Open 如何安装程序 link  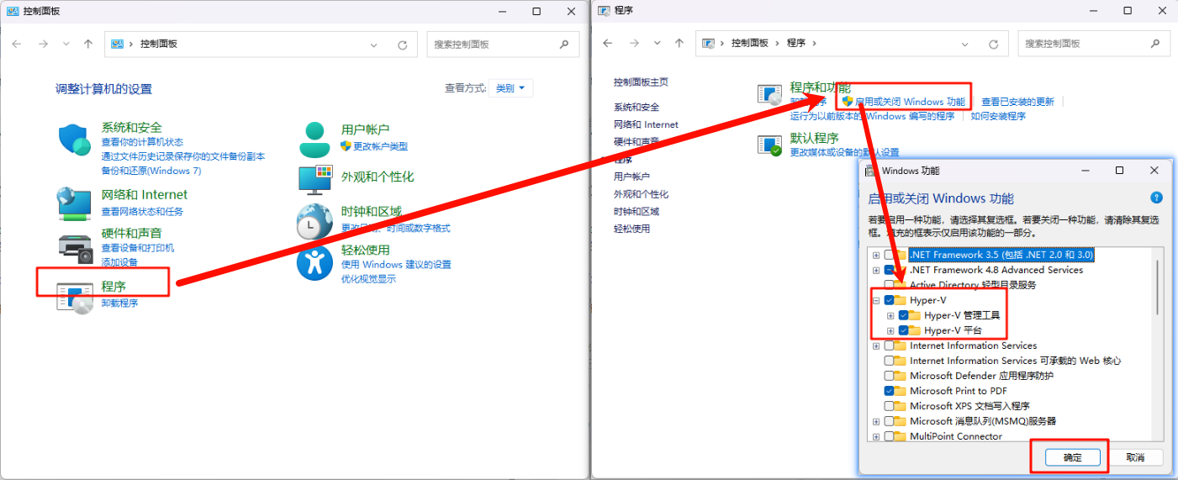pyautogui.click(x=998, y=117)
